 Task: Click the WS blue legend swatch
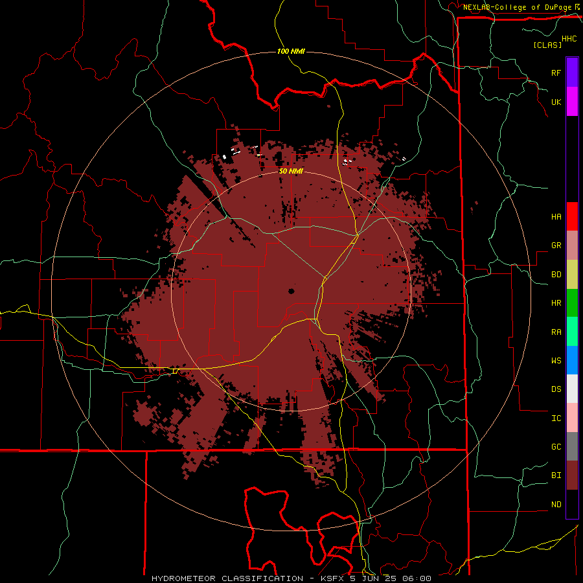[x=572, y=360]
